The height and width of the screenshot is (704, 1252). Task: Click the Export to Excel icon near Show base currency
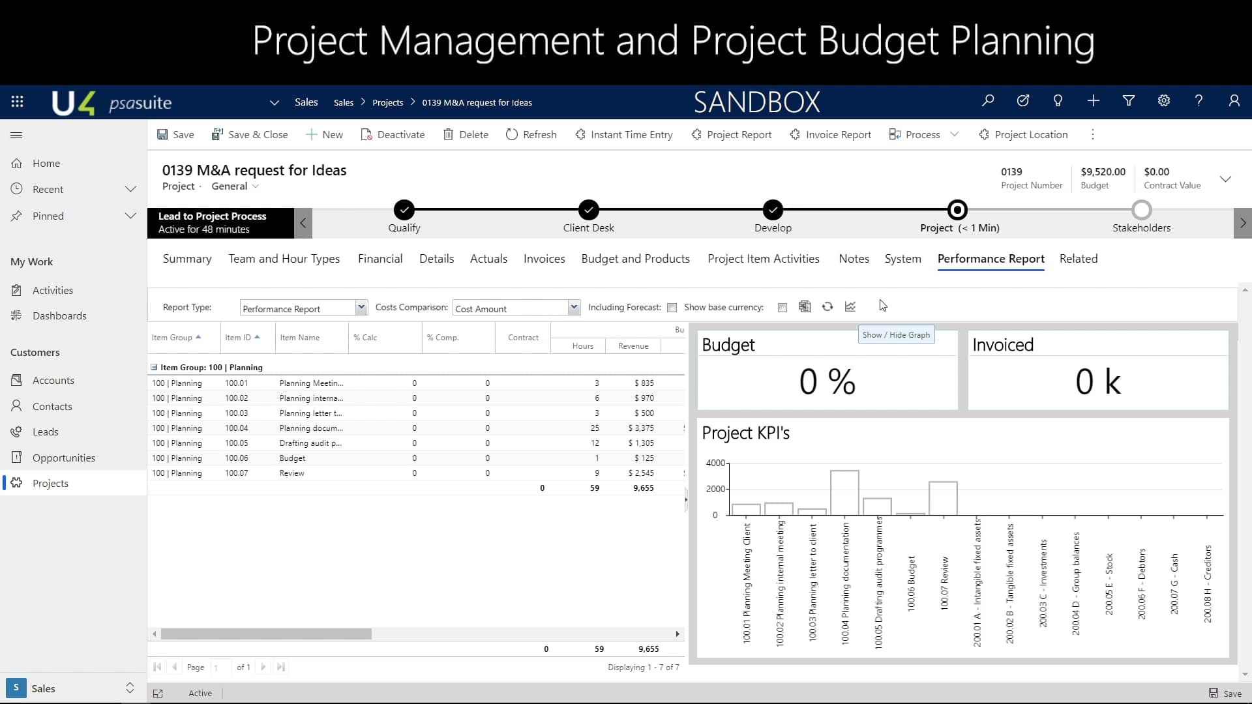[x=805, y=306]
